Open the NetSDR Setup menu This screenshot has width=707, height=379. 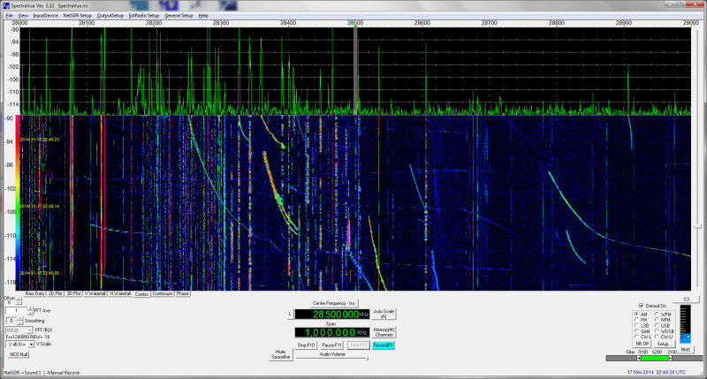tap(78, 15)
